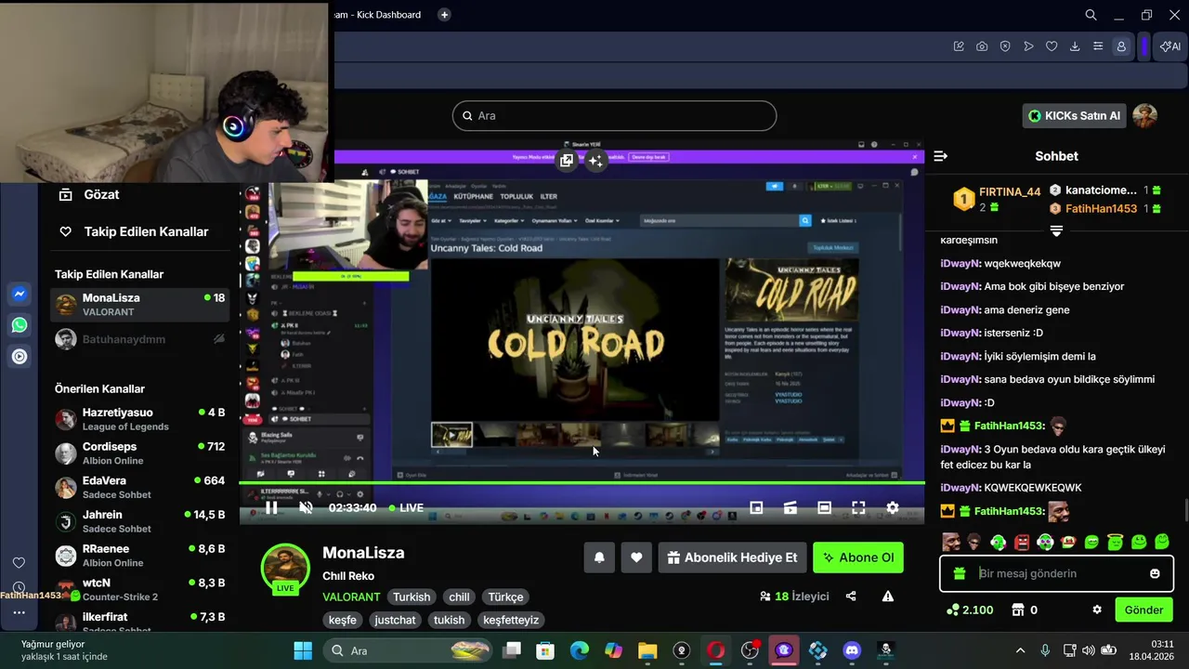The height and width of the screenshot is (669, 1189).
Task: Open WhatsApp in the browser sidebar
Action: coord(19,325)
